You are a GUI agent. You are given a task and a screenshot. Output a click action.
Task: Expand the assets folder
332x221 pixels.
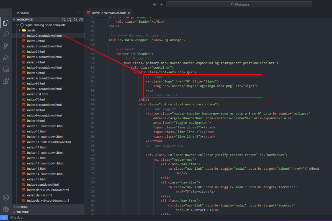31,30
